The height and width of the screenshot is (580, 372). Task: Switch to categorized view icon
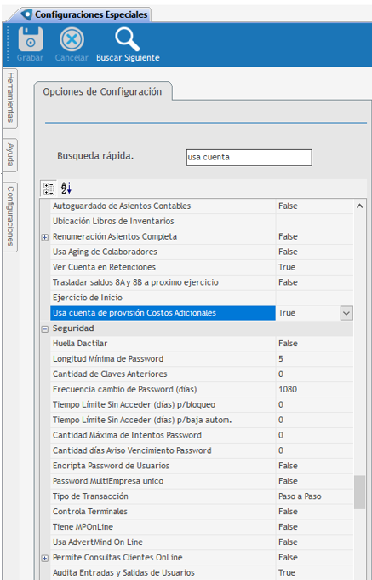(49, 188)
